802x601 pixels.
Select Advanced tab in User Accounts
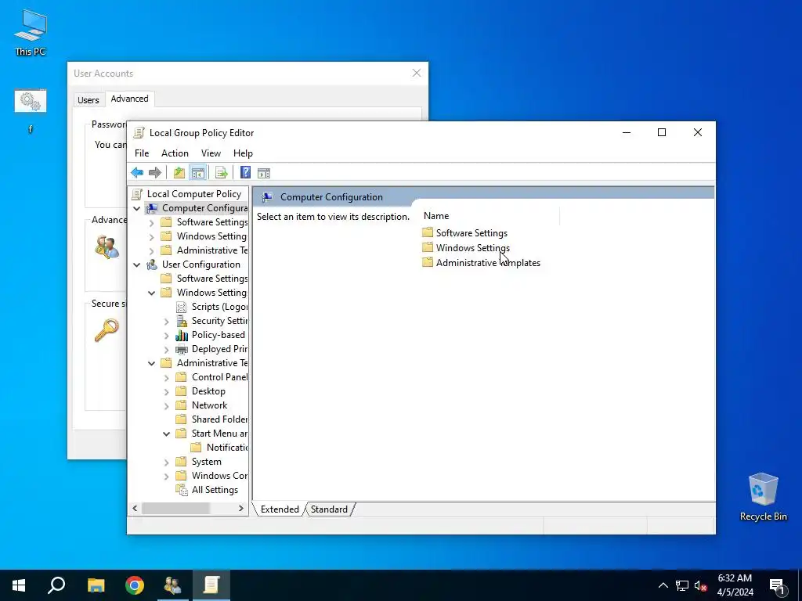point(129,99)
